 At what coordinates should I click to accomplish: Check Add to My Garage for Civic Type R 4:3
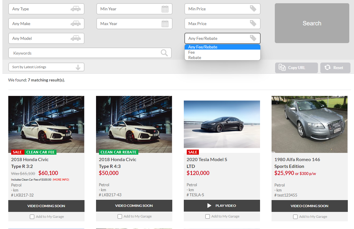click(120, 216)
